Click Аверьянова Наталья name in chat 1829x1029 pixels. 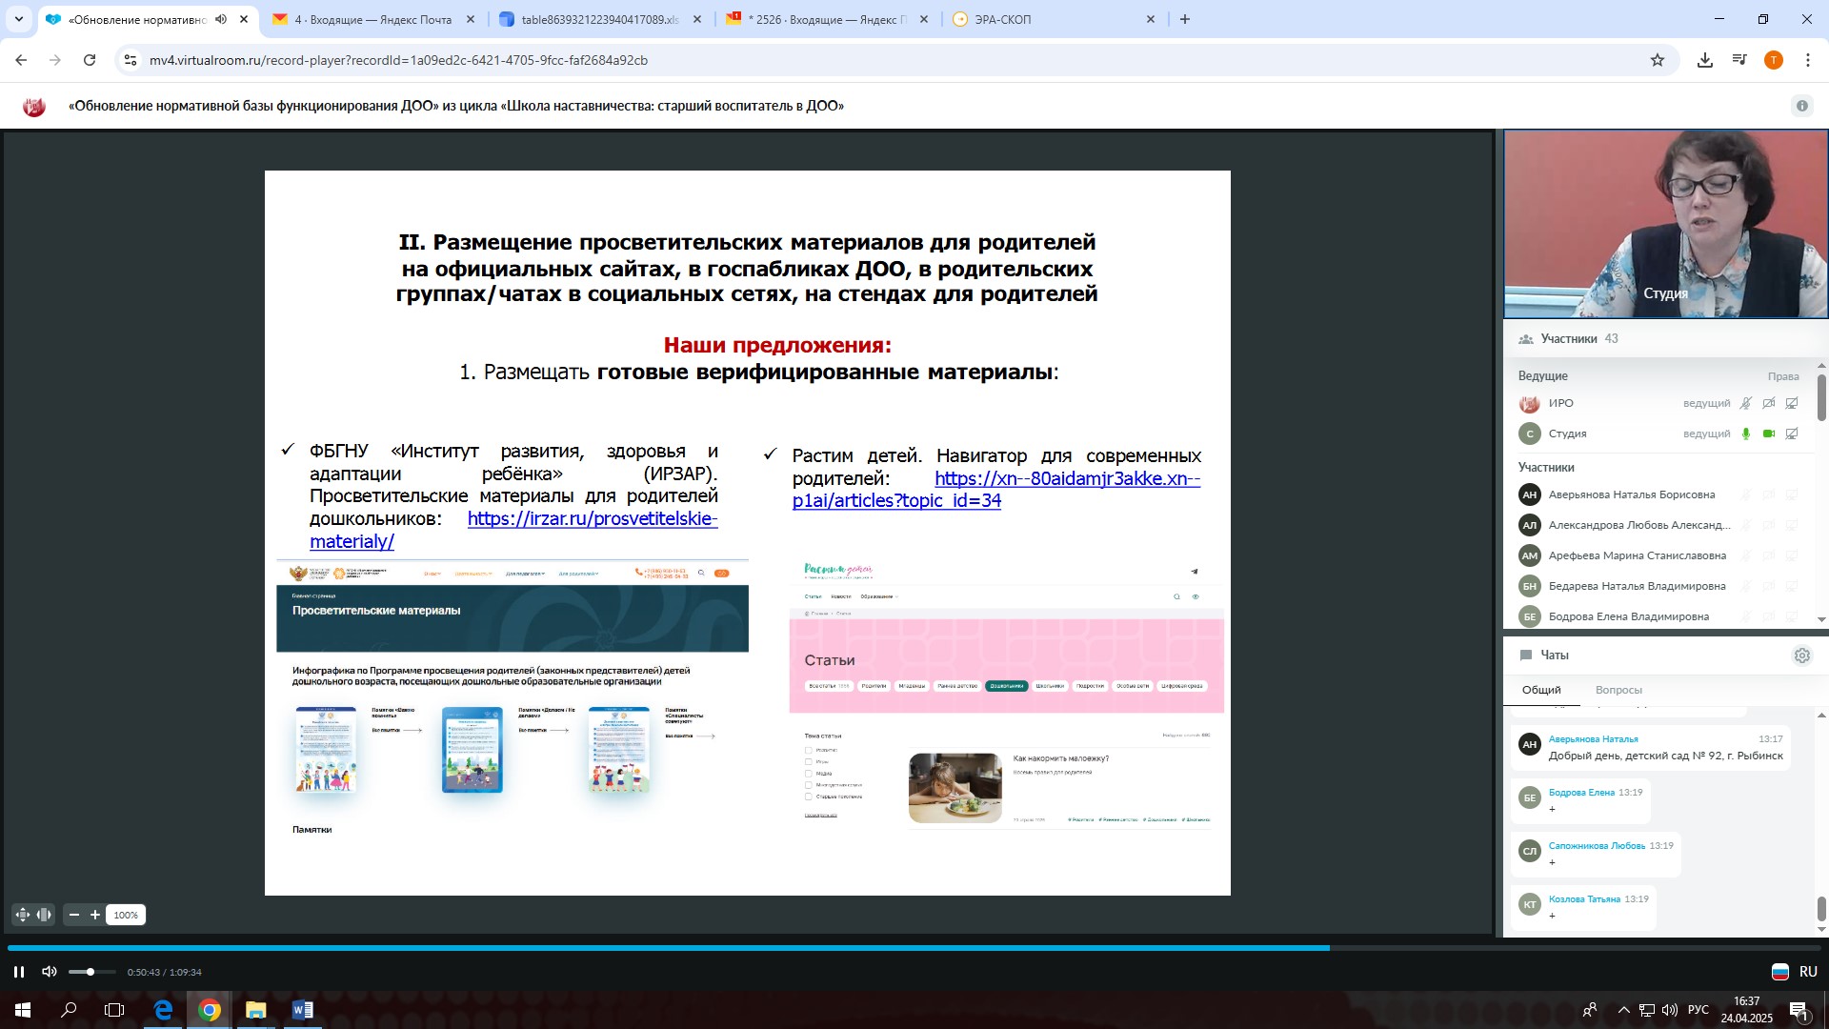(x=1593, y=739)
